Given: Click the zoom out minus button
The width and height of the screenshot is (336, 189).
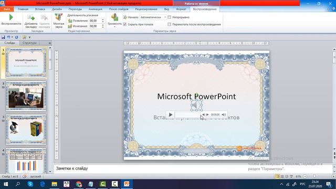Looking at the screenshot, I should coord(305,176).
